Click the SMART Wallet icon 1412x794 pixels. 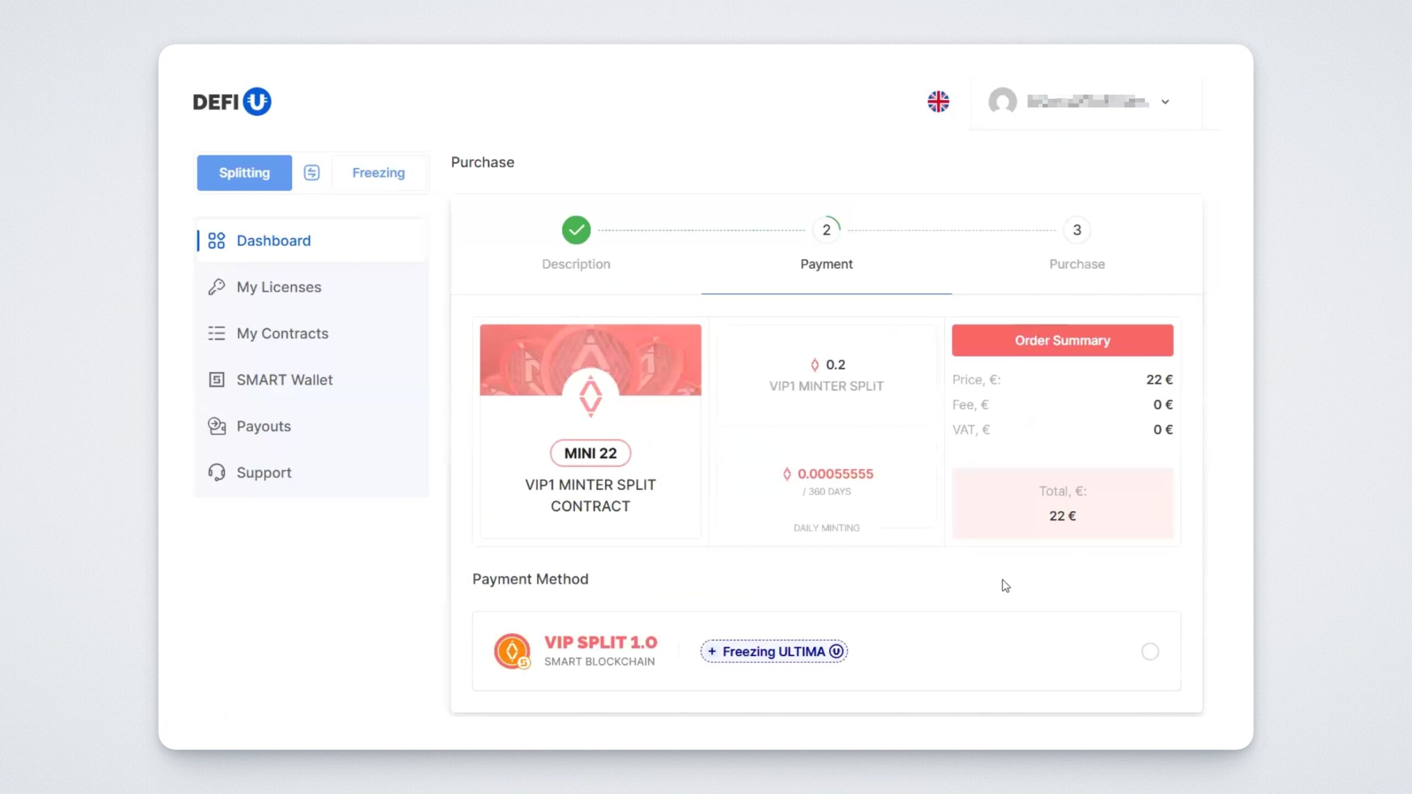point(216,379)
